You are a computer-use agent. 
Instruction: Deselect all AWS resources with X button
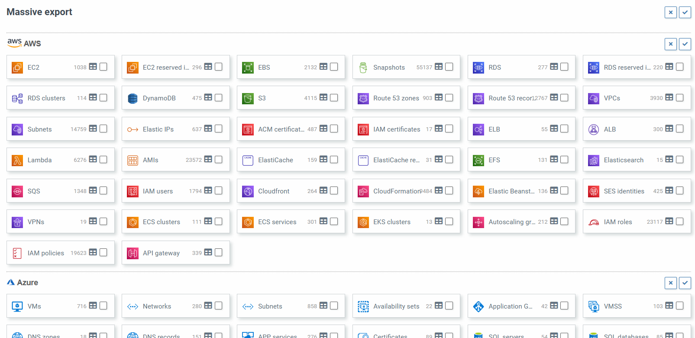point(671,44)
